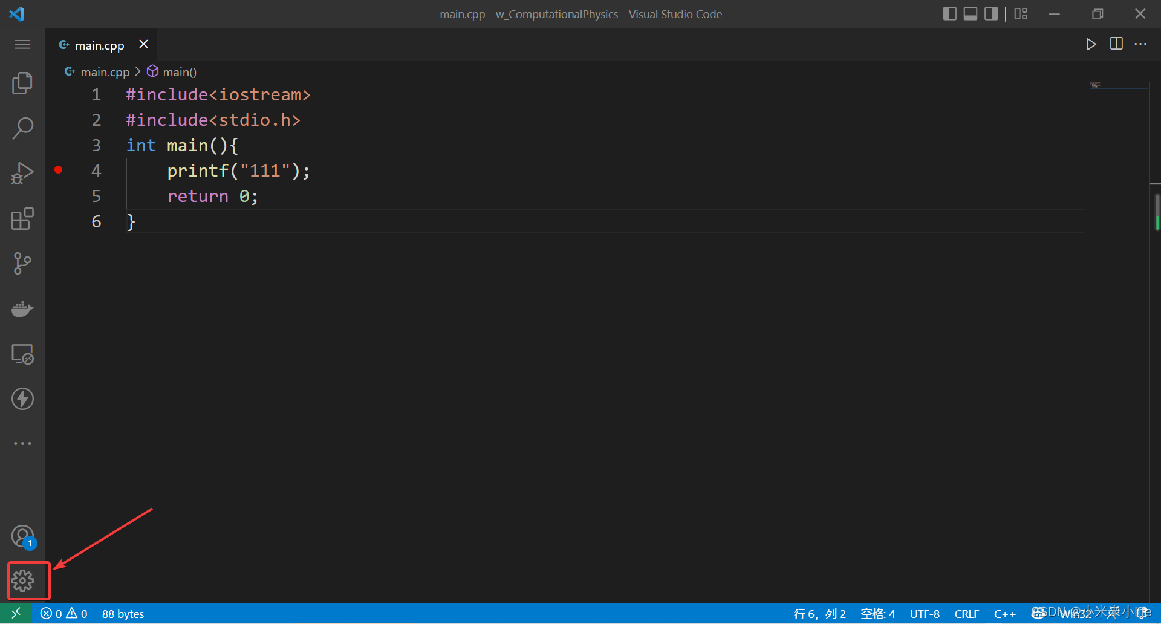Open the Explorer sidebar
1161x624 pixels.
(x=22, y=83)
